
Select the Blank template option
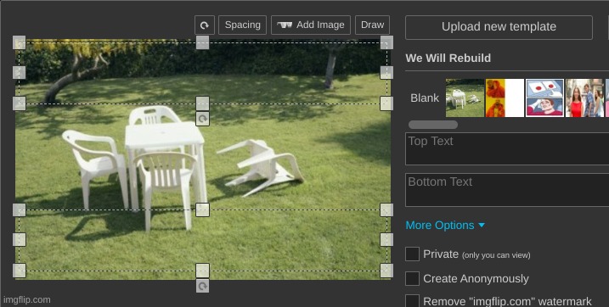coord(425,98)
